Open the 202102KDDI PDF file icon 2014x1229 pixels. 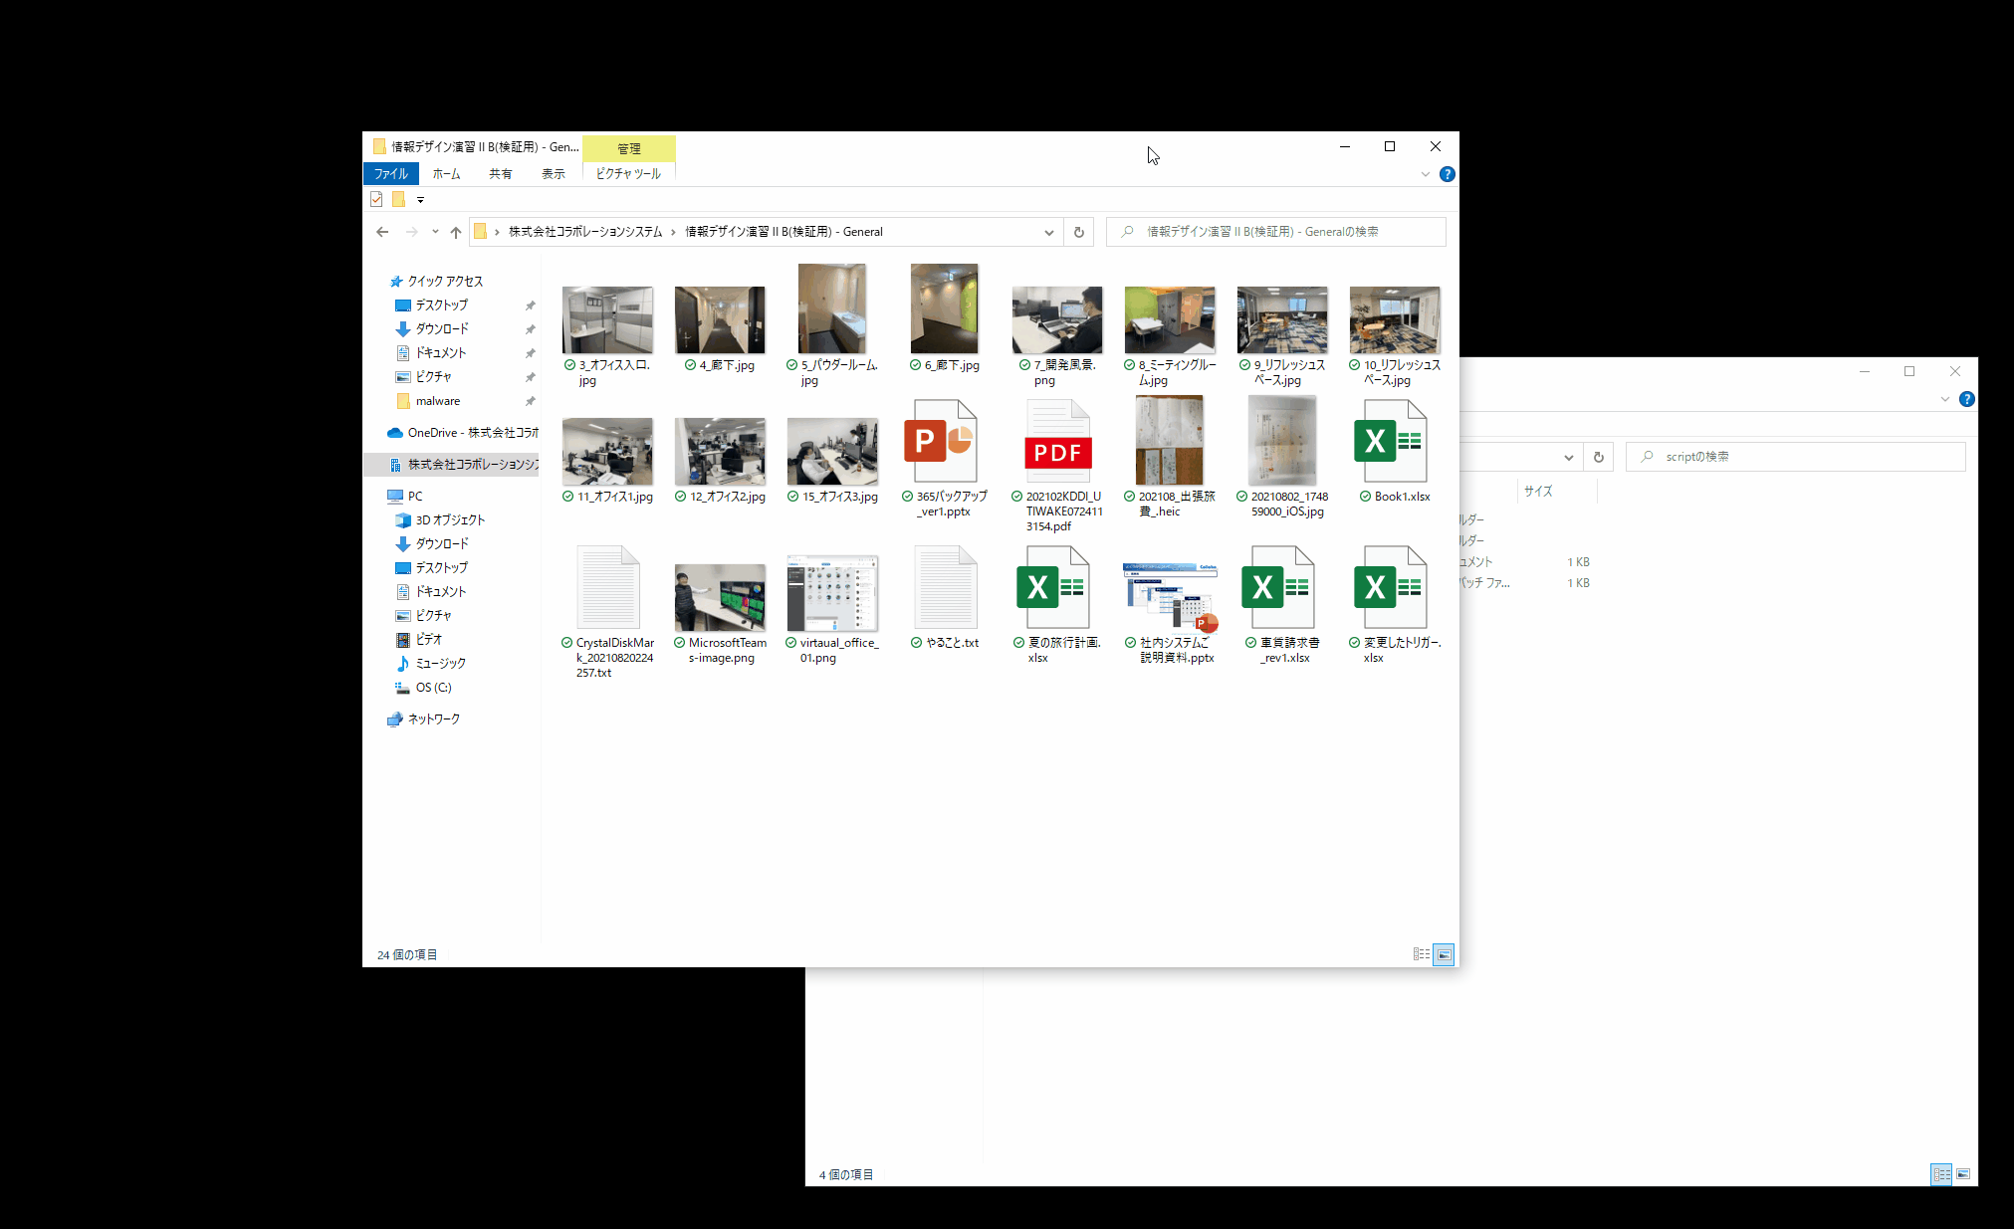click(1057, 443)
